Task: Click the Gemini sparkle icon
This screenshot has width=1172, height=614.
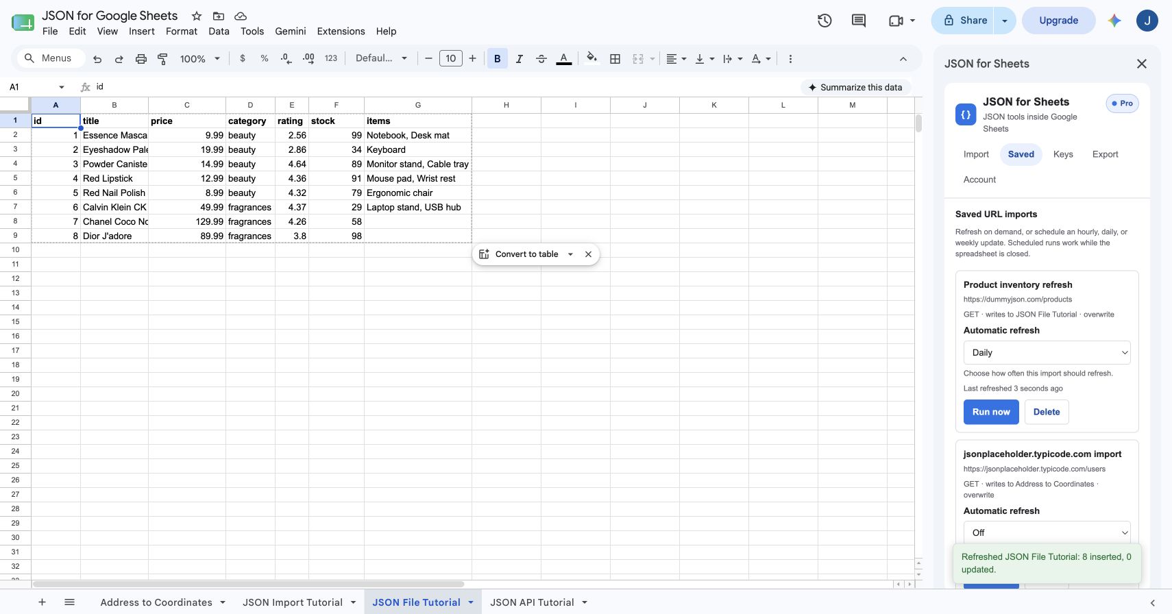Action: coord(1114,21)
